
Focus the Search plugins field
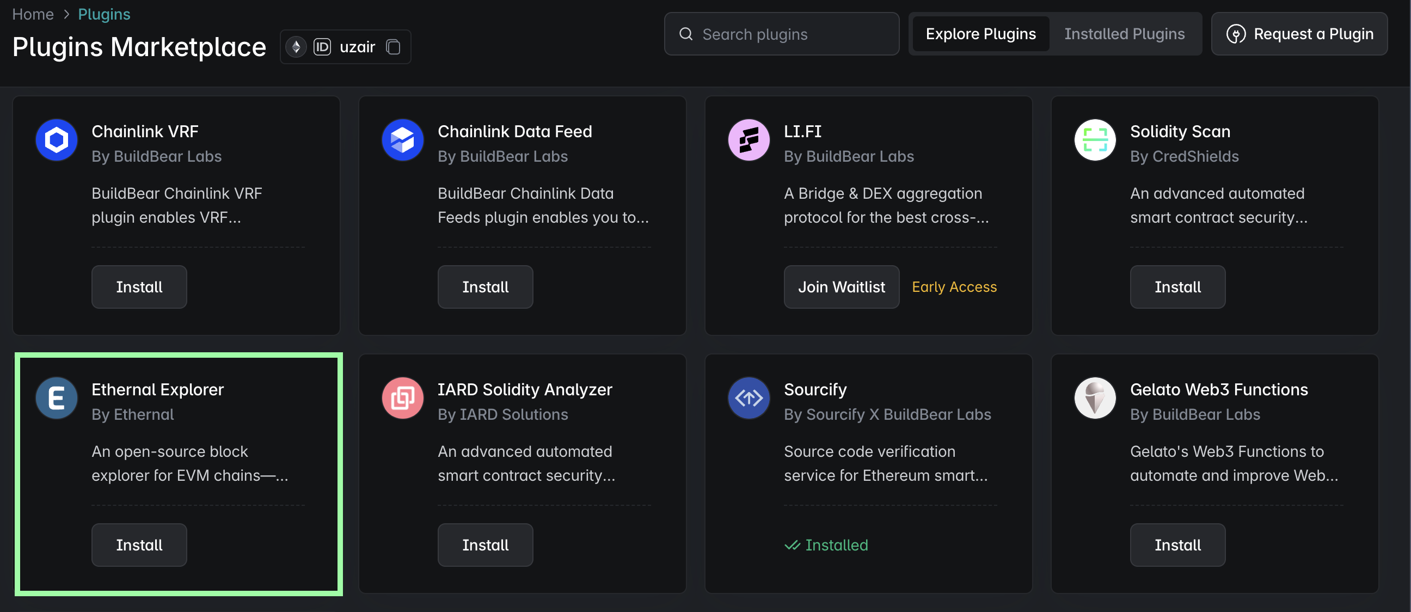782,34
